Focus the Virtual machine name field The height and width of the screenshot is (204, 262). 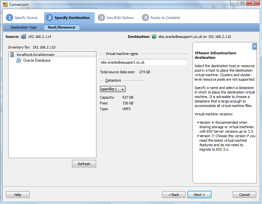pyautogui.click(x=143, y=62)
